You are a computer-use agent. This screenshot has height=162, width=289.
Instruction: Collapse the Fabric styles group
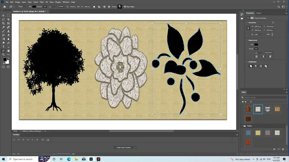[x=242, y=126]
